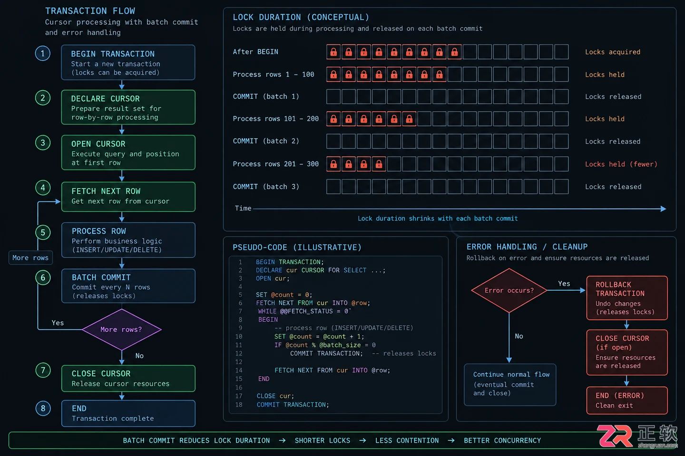Click the 'Process rows 201 – 300' label
685x456 pixels.
pyautogui.click(x=276, y=164)
